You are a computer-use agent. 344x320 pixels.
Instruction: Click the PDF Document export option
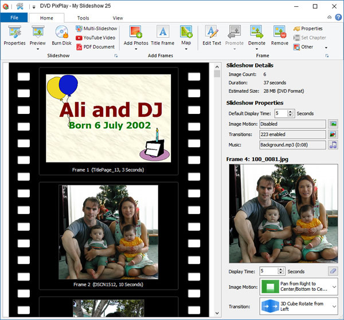point(95,47)
